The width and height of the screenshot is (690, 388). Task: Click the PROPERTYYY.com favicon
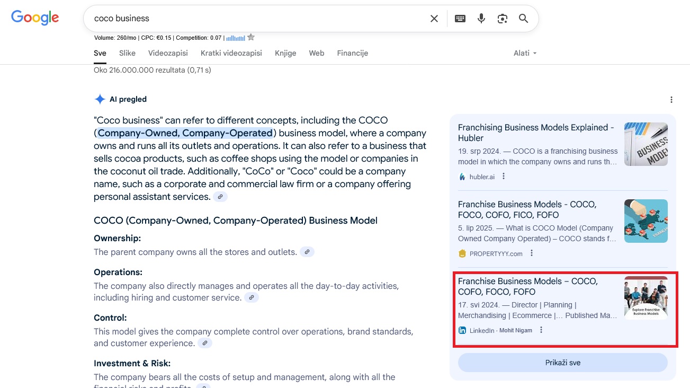pos(462,253)
